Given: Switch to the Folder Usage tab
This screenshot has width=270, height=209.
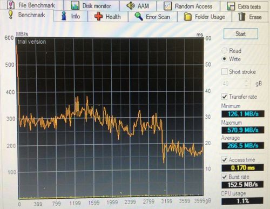Looking at the screenshot, I should [205, 17].
